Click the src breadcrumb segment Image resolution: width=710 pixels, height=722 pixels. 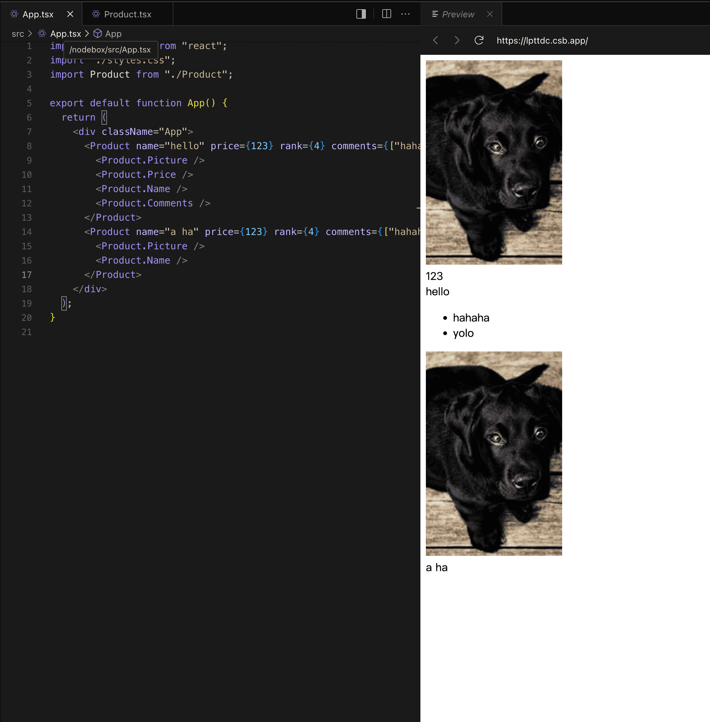pos(17,34)
